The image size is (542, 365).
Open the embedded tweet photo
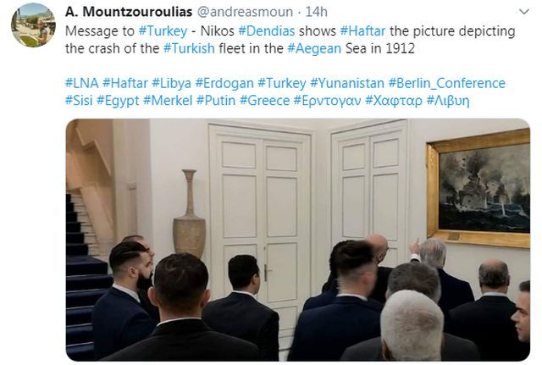coord(297,240)
